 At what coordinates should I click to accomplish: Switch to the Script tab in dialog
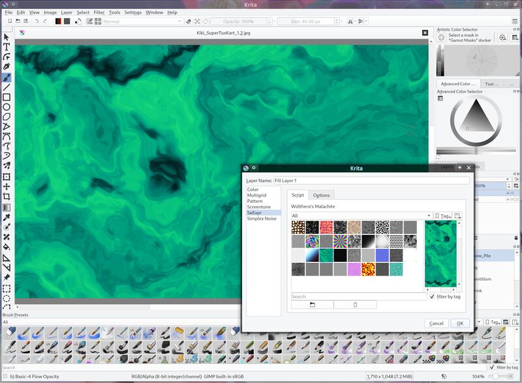coord(298,195)
